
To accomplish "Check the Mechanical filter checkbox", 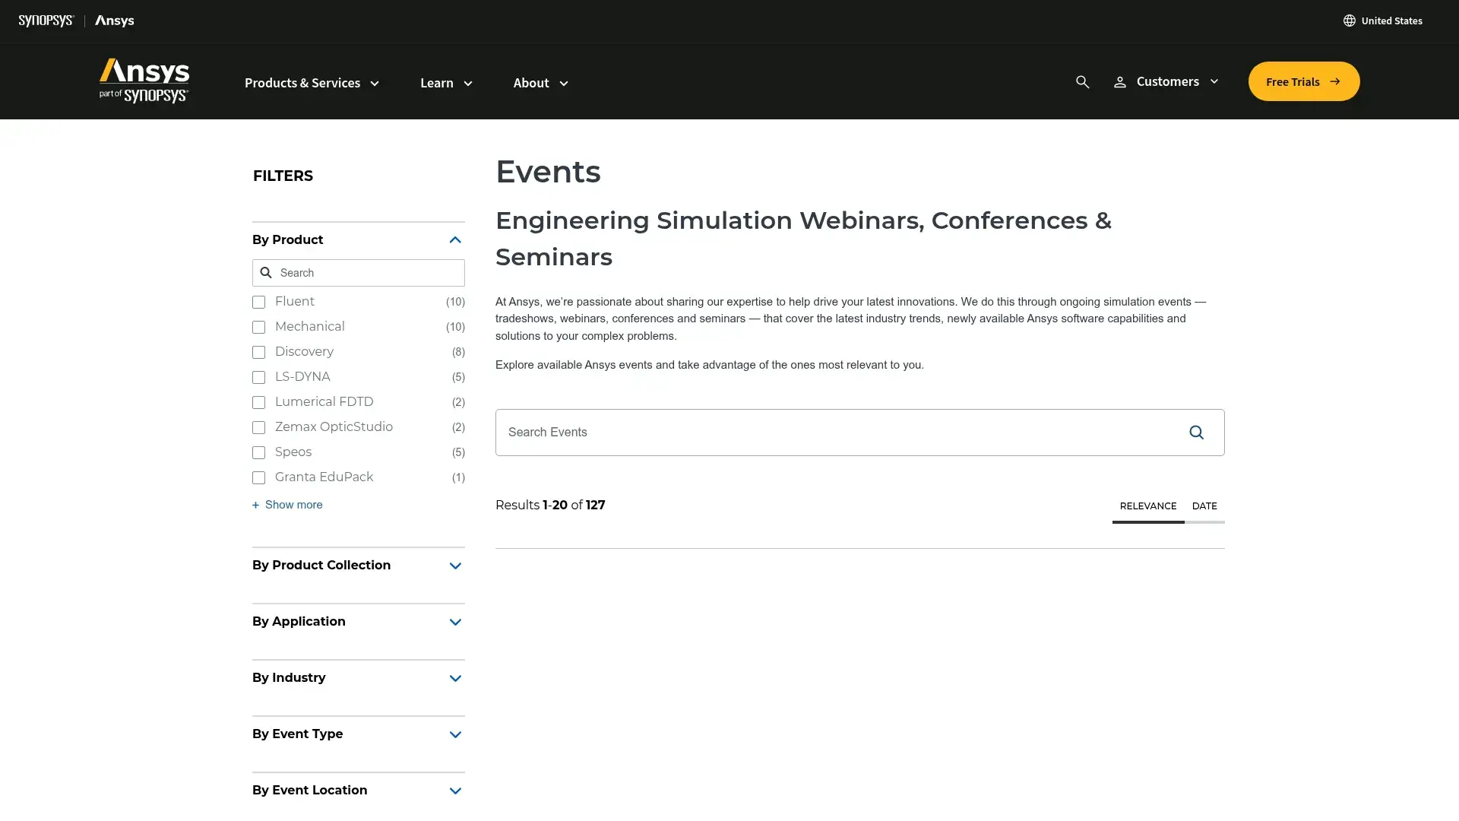I will pyautogui.click(x=258, y=327).
